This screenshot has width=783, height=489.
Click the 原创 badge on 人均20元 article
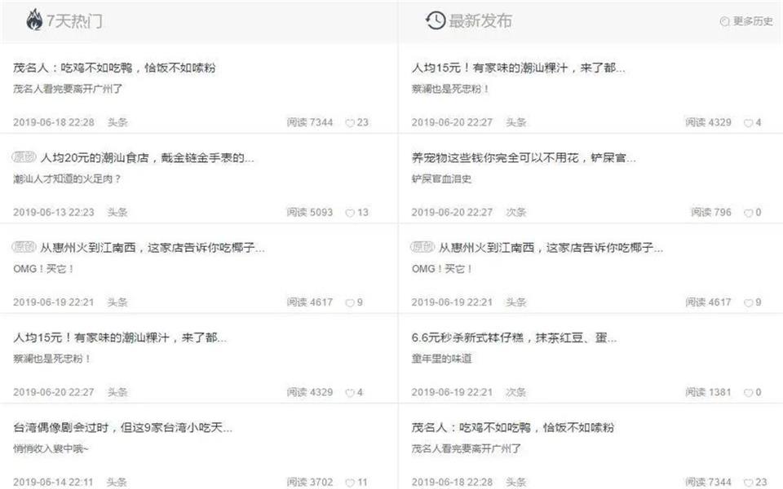[x=24, y=156]
